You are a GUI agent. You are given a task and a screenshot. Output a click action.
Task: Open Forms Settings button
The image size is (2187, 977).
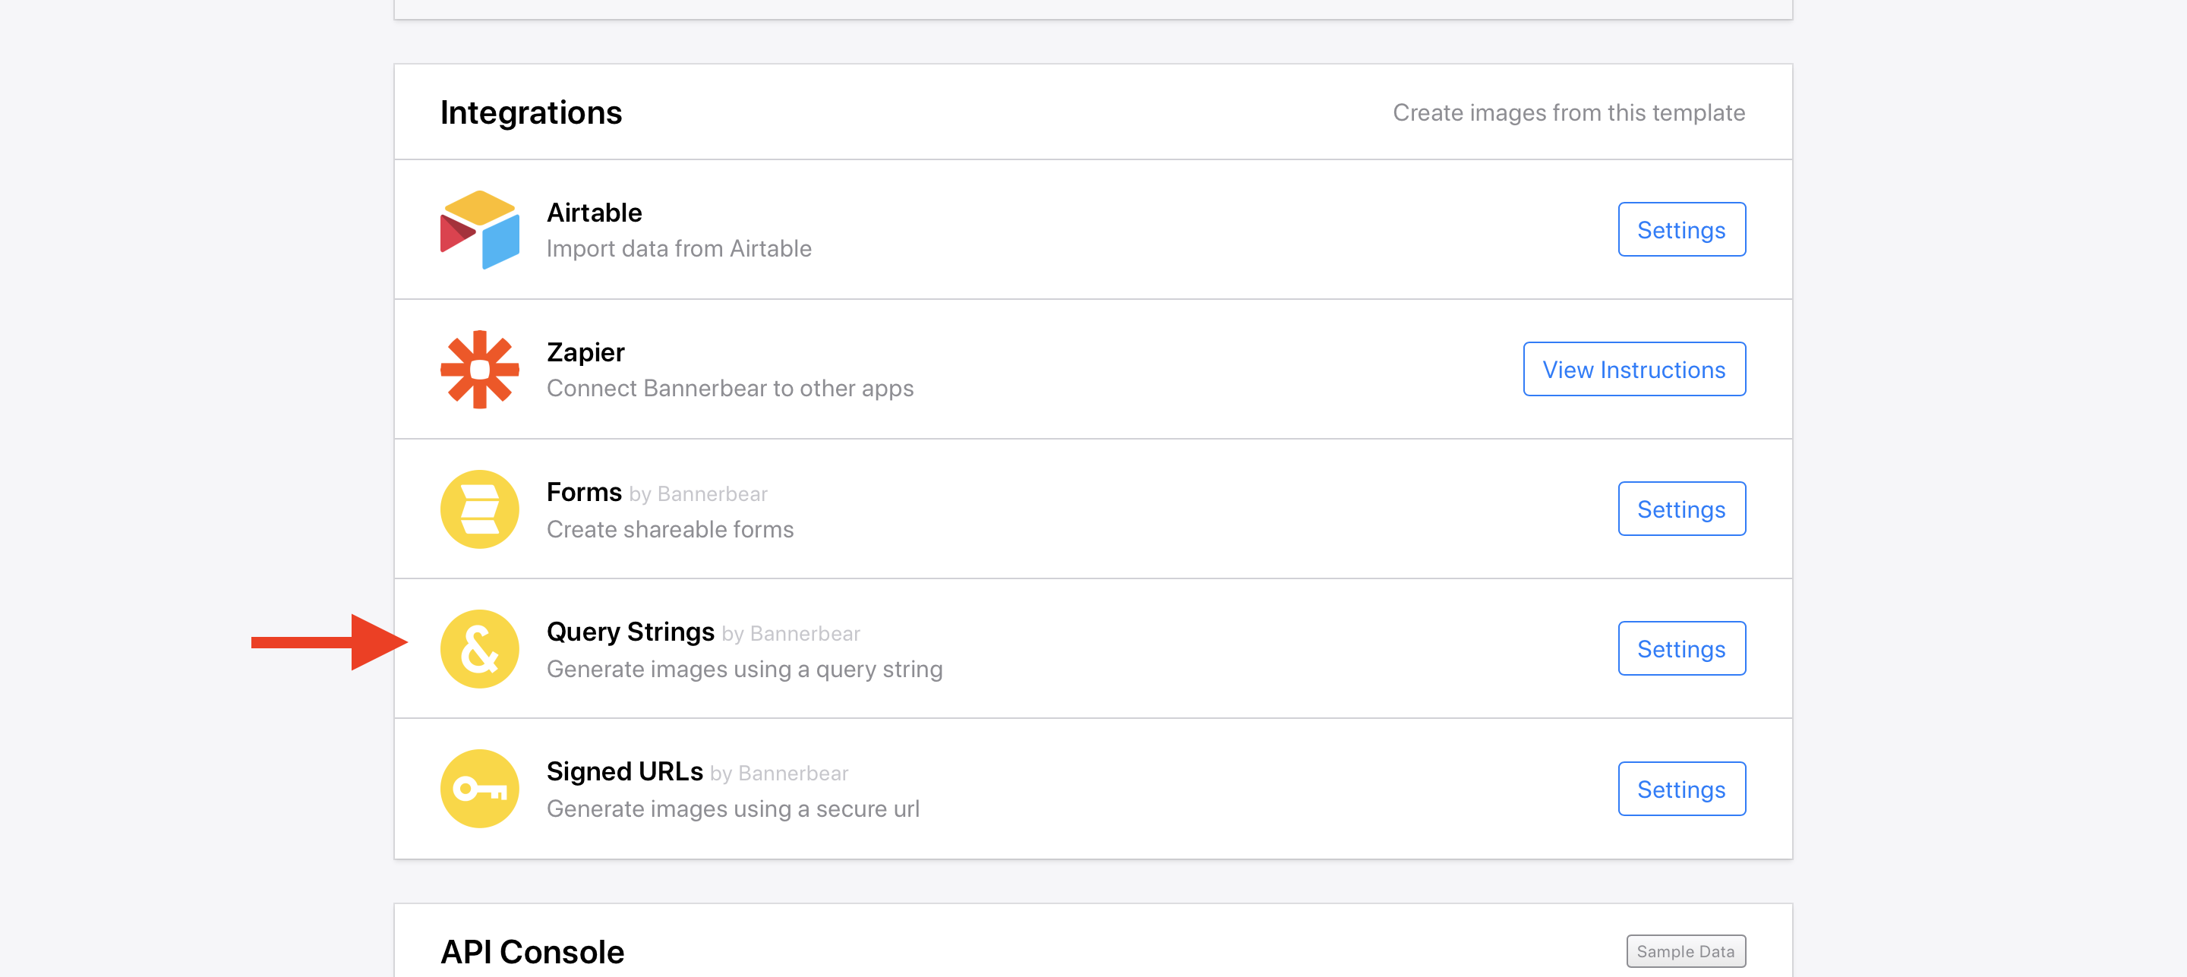click(1681, 509)
